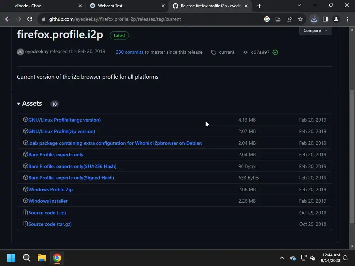Close the dioode Cbox tab
The height and width of the screenshot is (266, 355).
80,6
